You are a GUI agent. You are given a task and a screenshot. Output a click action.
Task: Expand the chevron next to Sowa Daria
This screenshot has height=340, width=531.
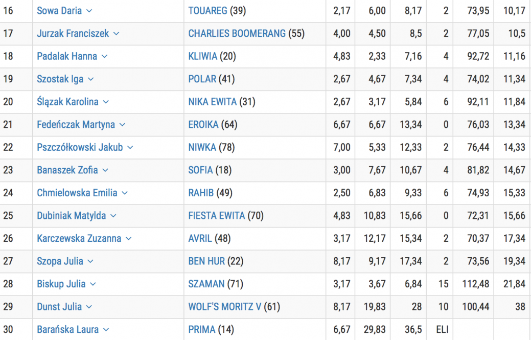tap(89, 11)
